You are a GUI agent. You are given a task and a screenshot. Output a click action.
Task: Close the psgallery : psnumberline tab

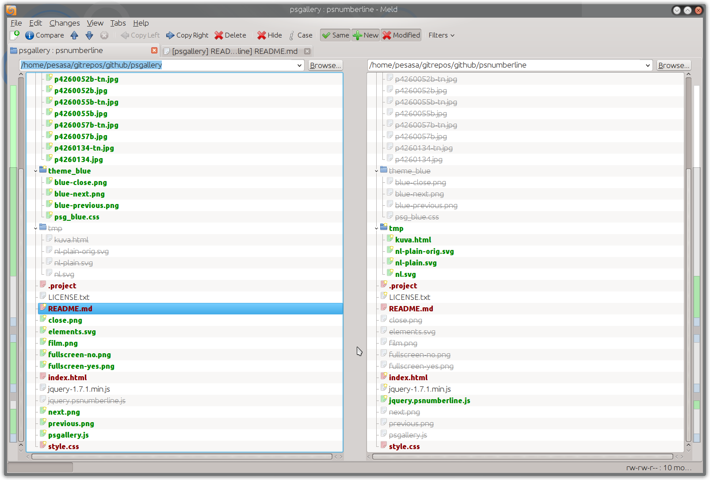(154, 50)
